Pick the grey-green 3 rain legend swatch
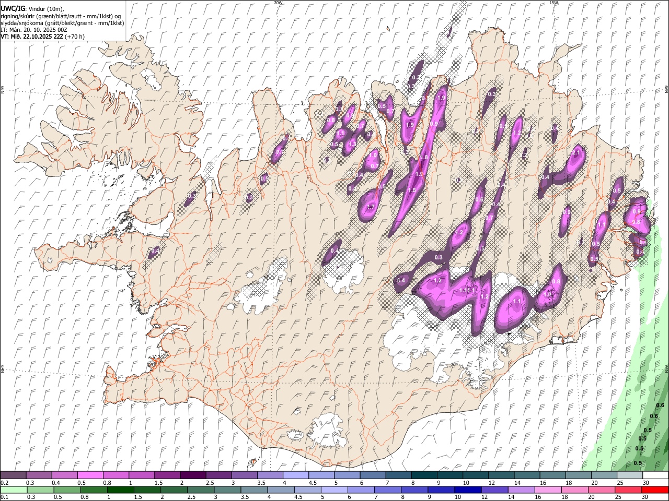The image size is (669, 501). pyautogui.click(x=228, y=490)
